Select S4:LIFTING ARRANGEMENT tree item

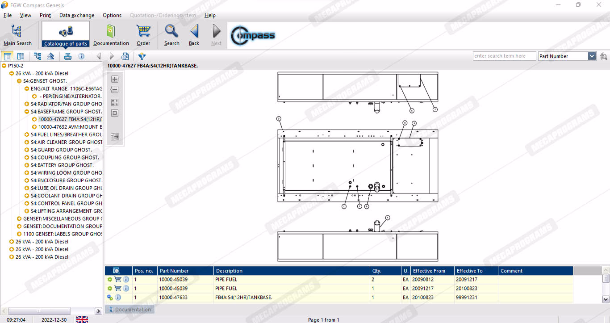click(67, 211)
